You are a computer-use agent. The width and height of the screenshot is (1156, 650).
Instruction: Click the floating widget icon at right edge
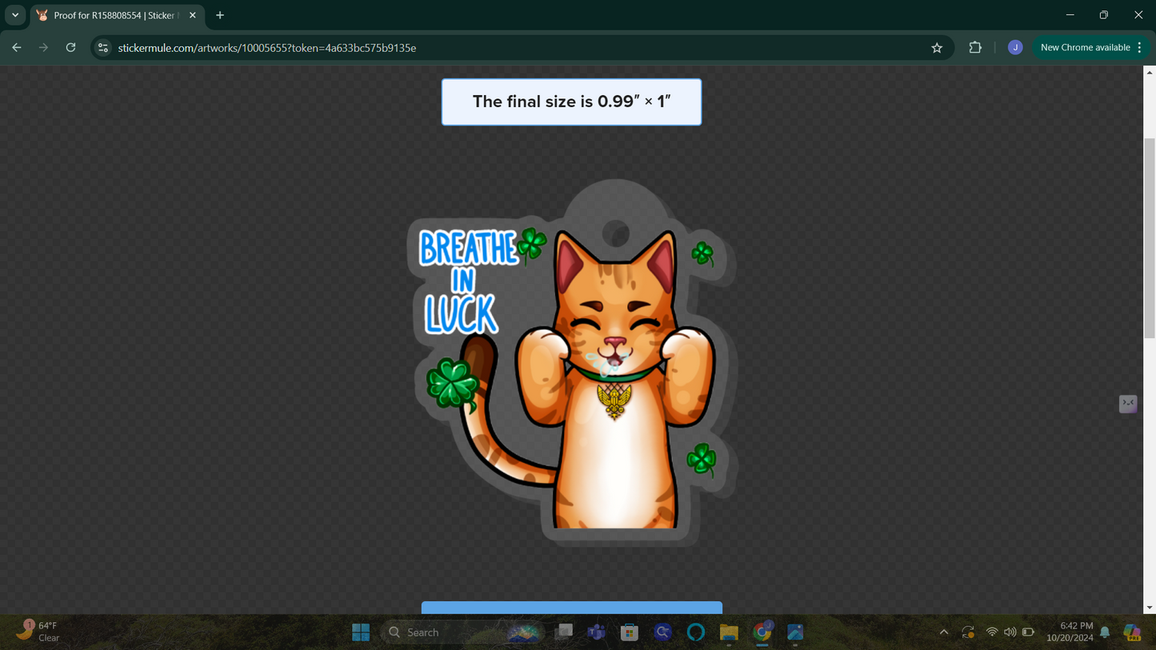1127,404
